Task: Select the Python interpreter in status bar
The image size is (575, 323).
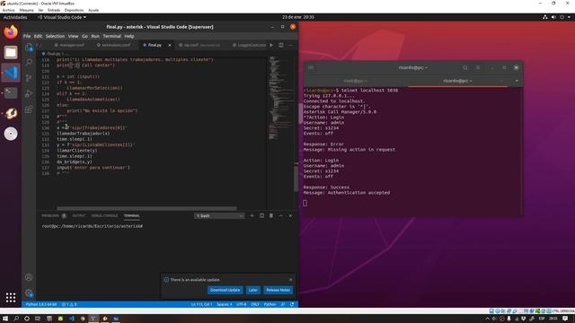Action: pos(41,304)
